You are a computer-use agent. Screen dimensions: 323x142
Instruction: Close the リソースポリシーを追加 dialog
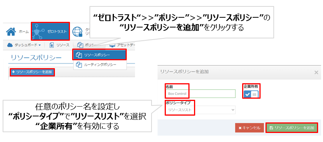(x=316, y=72)
